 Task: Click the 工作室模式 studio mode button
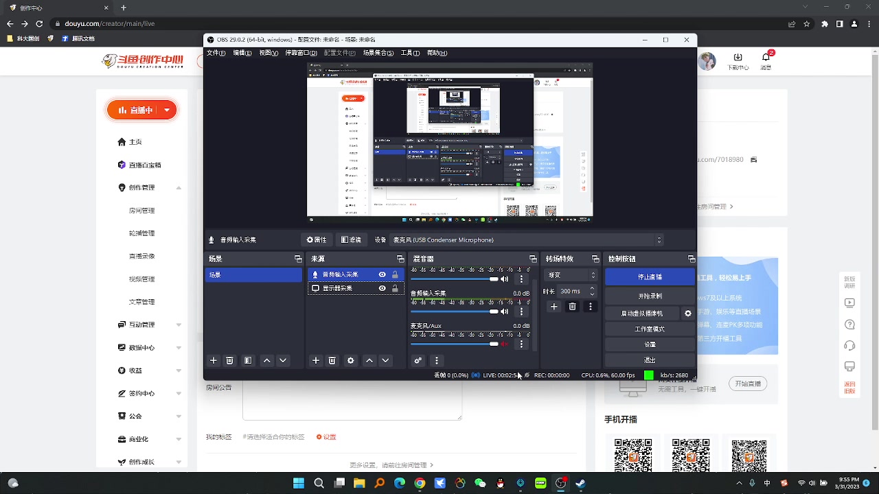[650, 329]
